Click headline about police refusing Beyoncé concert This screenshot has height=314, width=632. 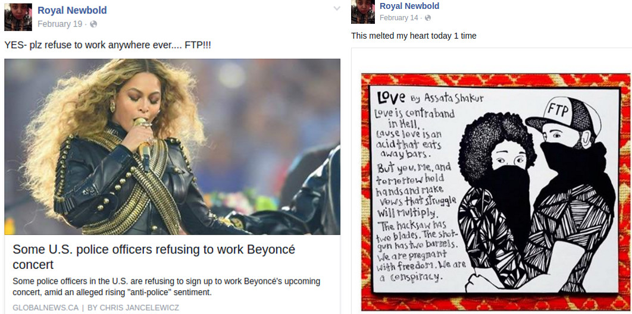[154, 257]
